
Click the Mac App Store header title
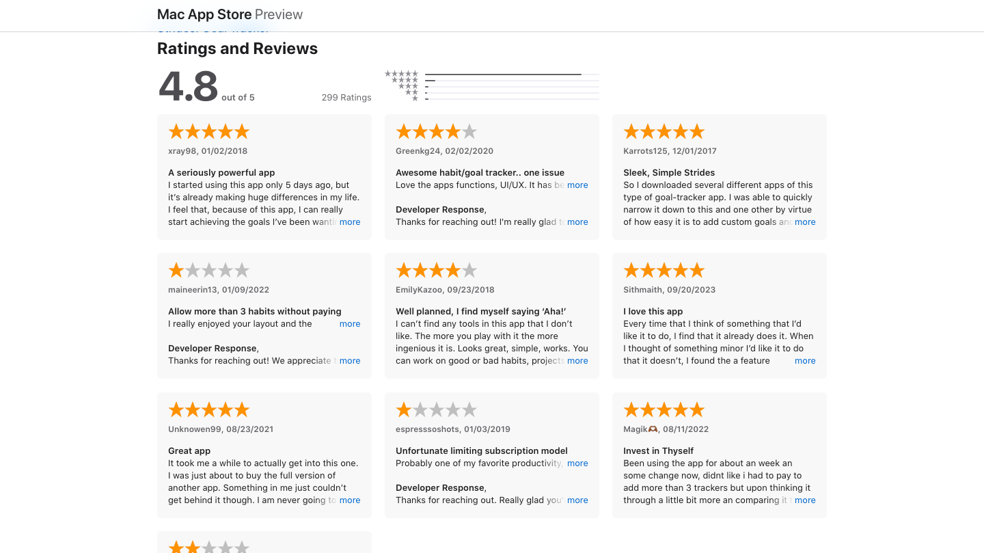pyautogui.click(x=204, y=14)
